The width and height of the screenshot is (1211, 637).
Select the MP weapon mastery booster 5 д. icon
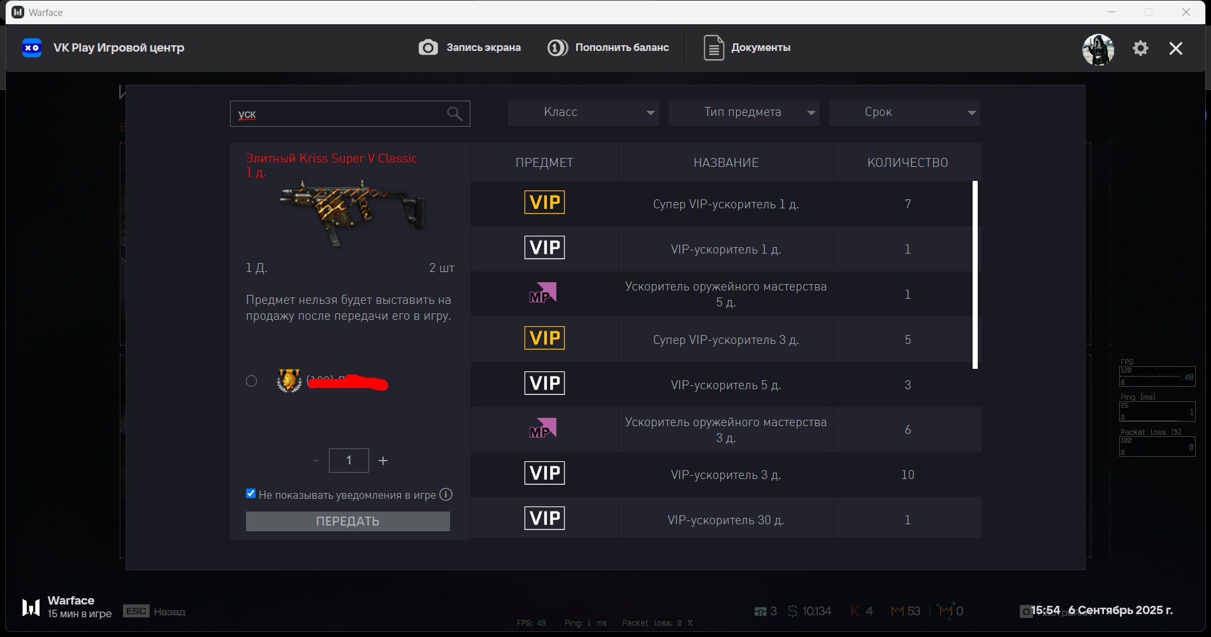click(x=543, y=293)
